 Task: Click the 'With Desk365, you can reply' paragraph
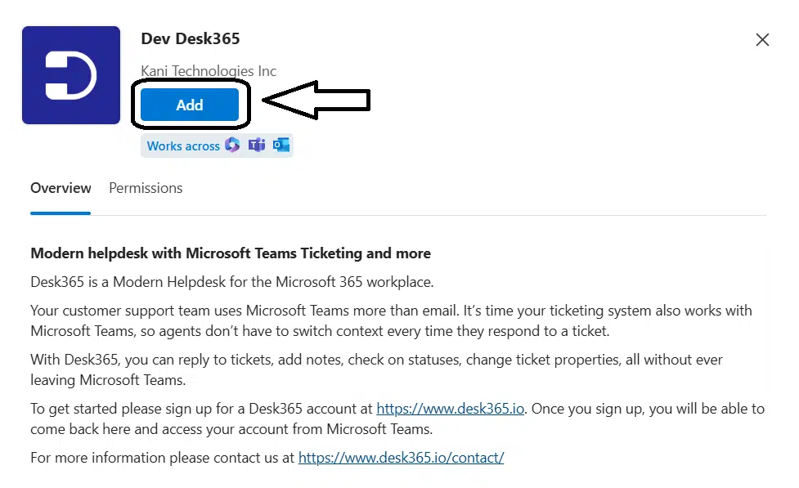pos(376,369)
